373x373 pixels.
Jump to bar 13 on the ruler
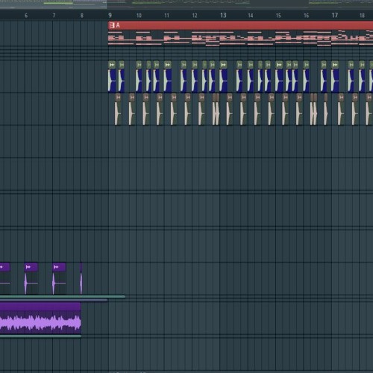(223, 16)
